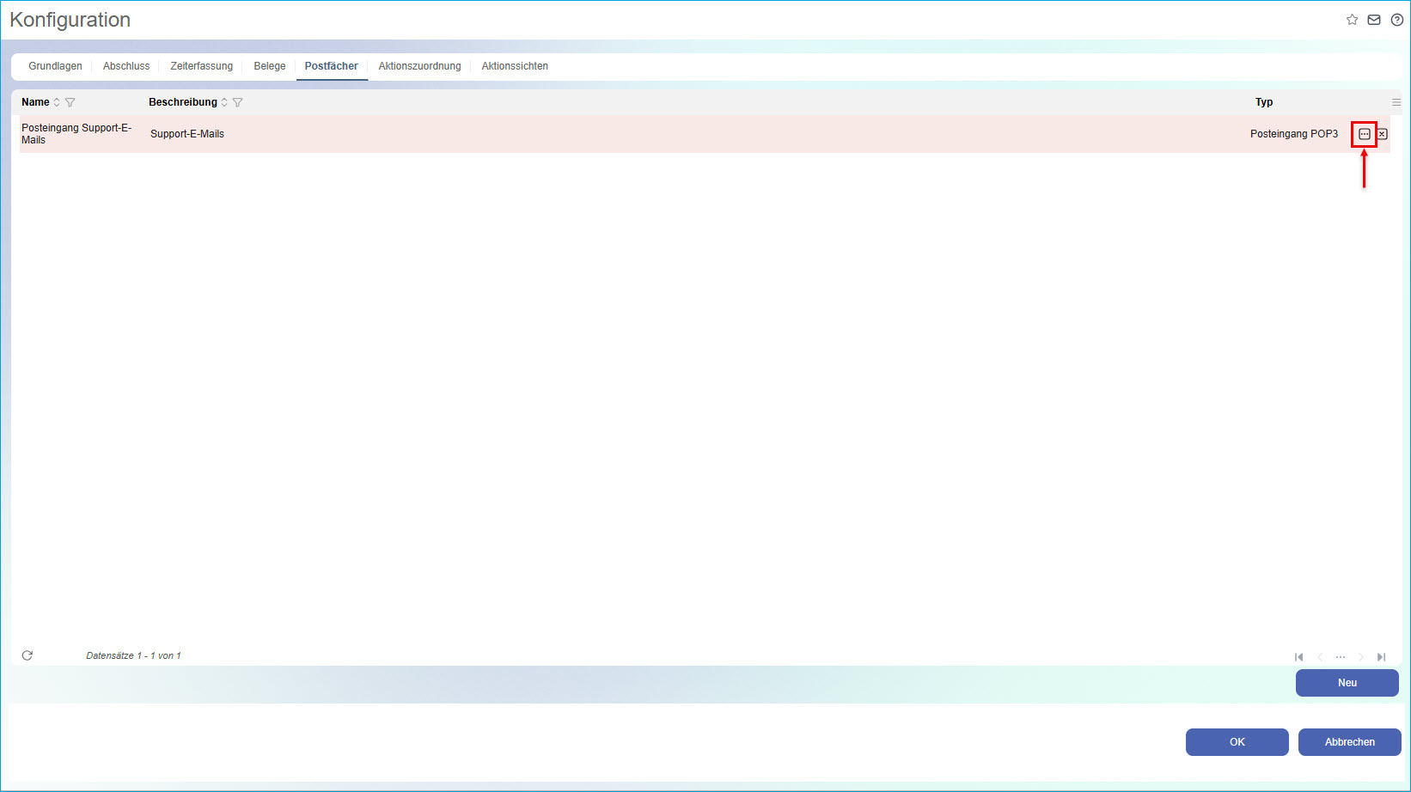Screen dimensions: 1411x792
Task: Open table column settings menu icon
Action: point(1396,102)
